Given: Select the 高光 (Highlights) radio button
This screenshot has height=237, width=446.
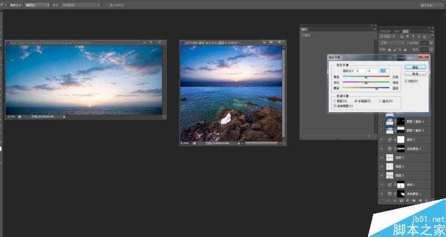Looking at the screenshot, I should point(380,101).
